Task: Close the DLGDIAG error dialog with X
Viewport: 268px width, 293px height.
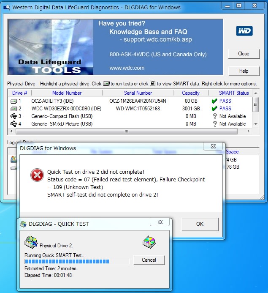Action: (x=213, y=146)
